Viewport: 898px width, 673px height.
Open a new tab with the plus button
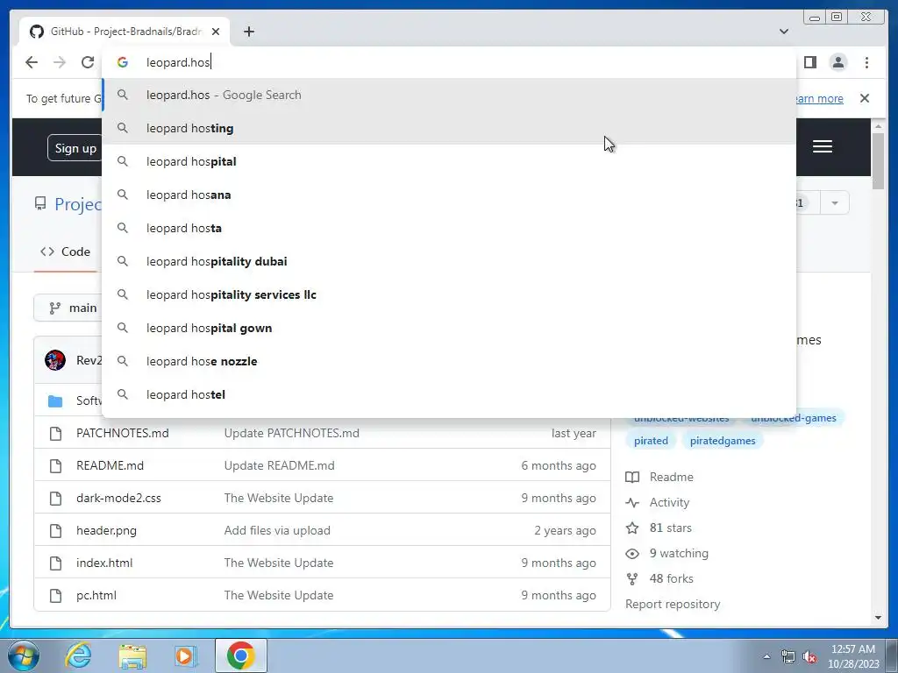coord(248,32)
